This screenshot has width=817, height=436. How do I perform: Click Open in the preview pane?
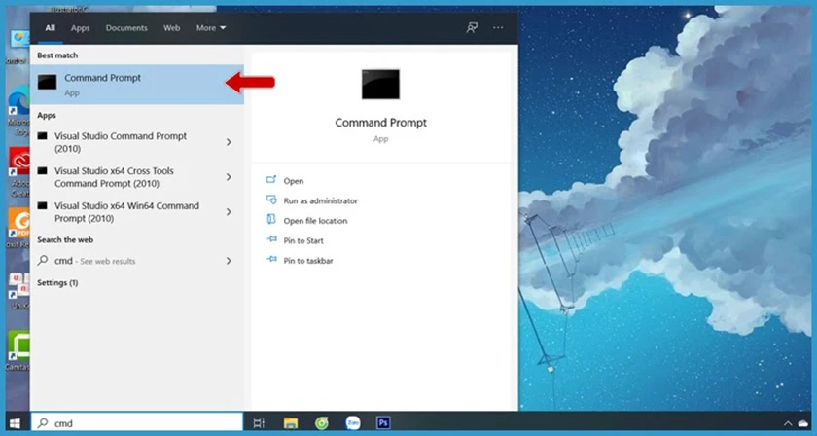tap(294, 181)
